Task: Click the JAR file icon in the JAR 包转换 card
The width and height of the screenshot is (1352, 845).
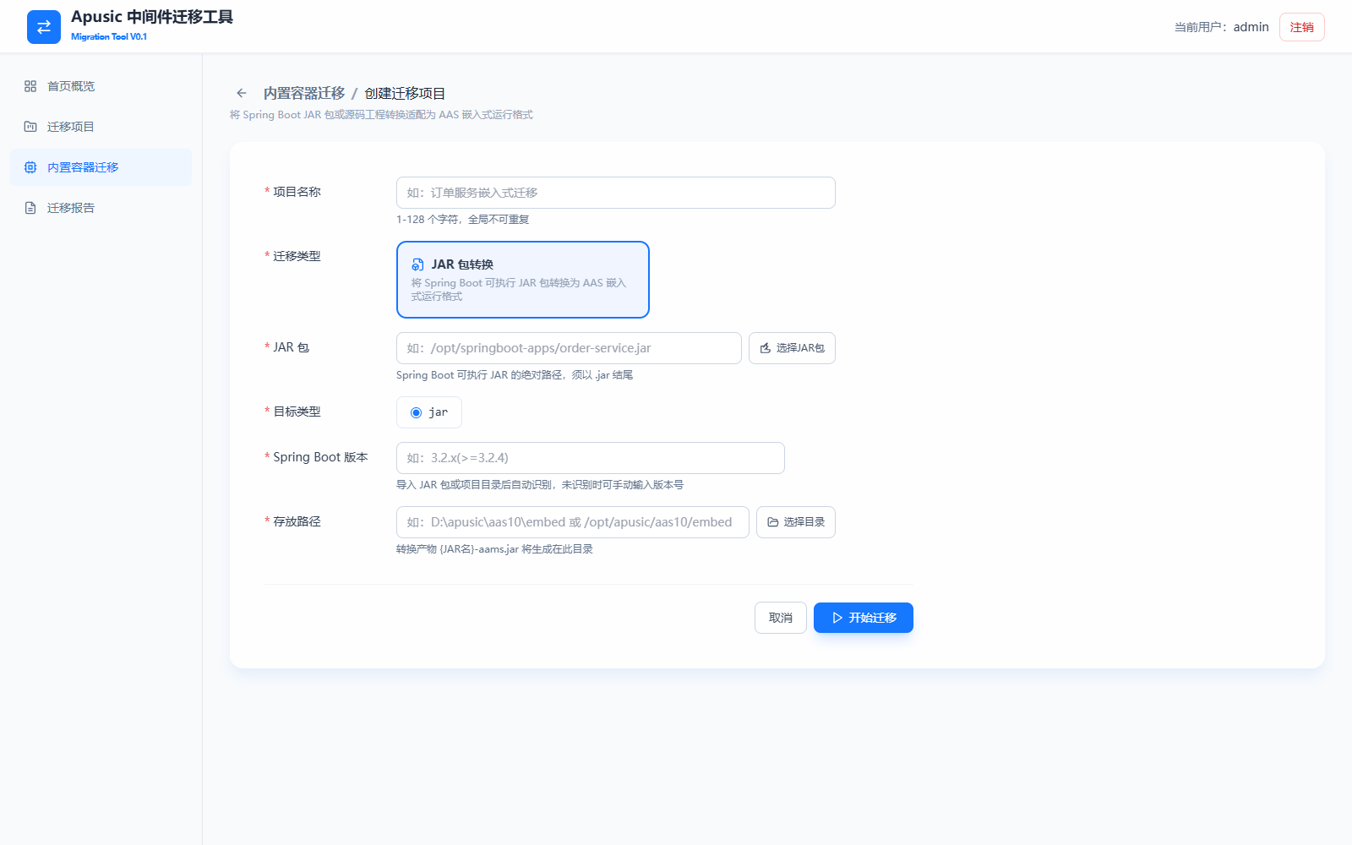Action: (417, 264)
